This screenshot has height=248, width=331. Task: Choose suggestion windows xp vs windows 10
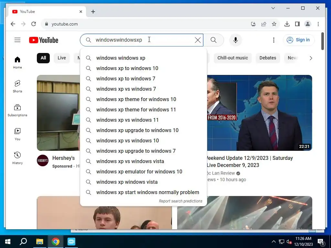144,141
